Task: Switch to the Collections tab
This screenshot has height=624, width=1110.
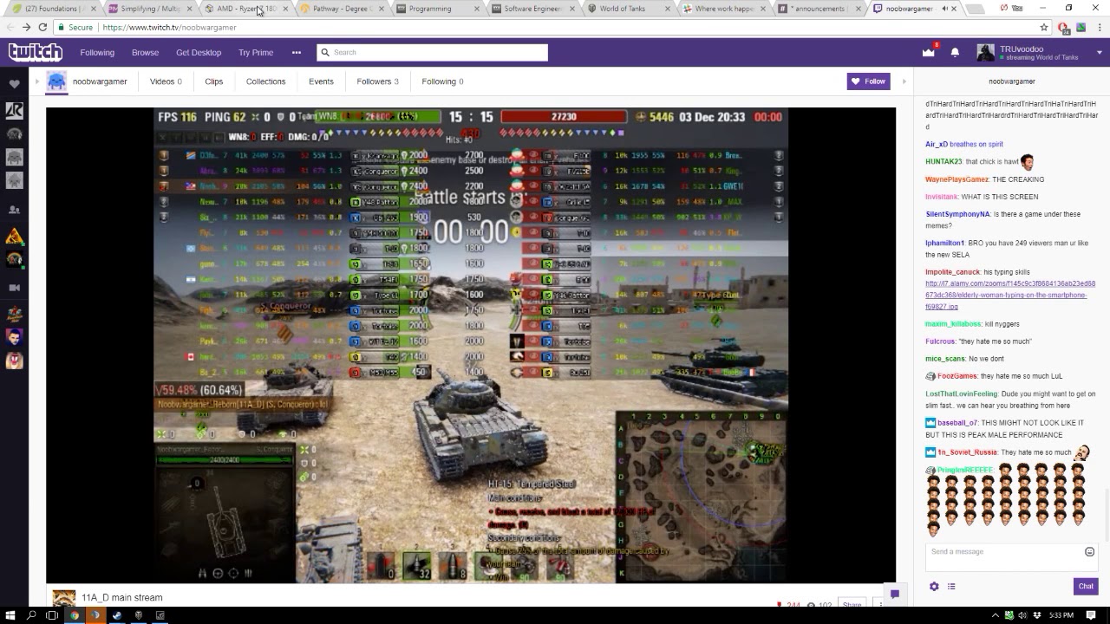Action: (x=265, y=81)
